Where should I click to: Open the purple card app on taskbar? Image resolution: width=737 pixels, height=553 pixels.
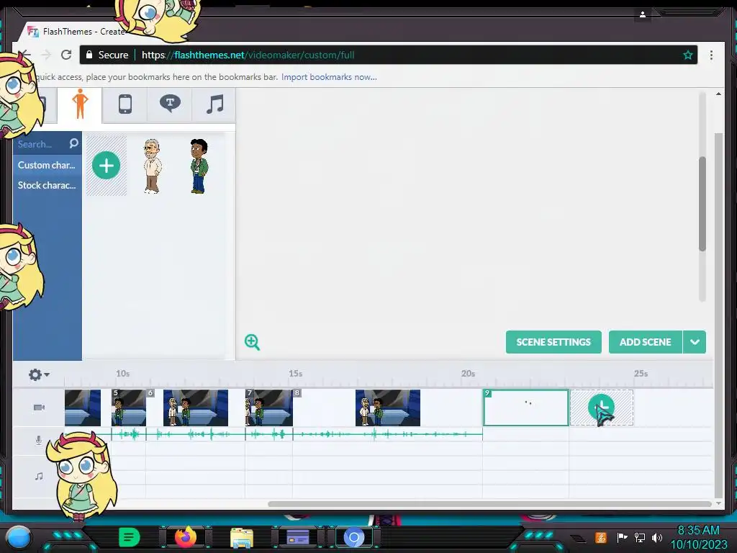point(297,537)
